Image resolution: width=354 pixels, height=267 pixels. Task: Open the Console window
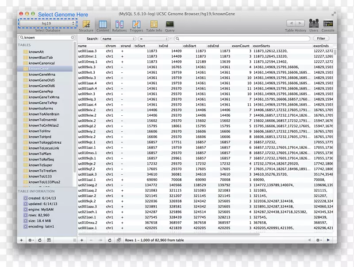point(328,24)
